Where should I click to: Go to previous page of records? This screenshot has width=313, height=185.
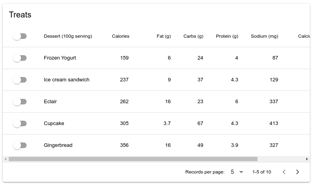284,172
